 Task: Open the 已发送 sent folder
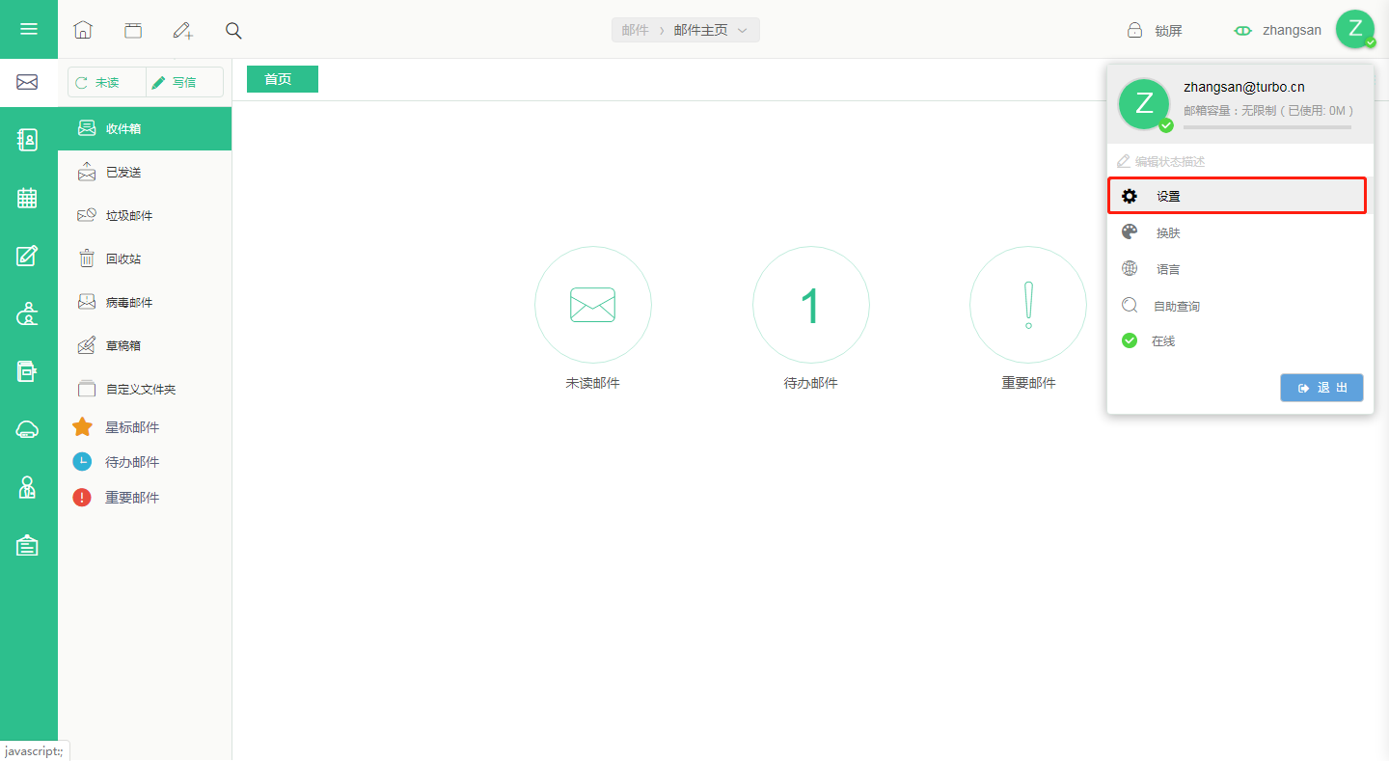[145, 172]
